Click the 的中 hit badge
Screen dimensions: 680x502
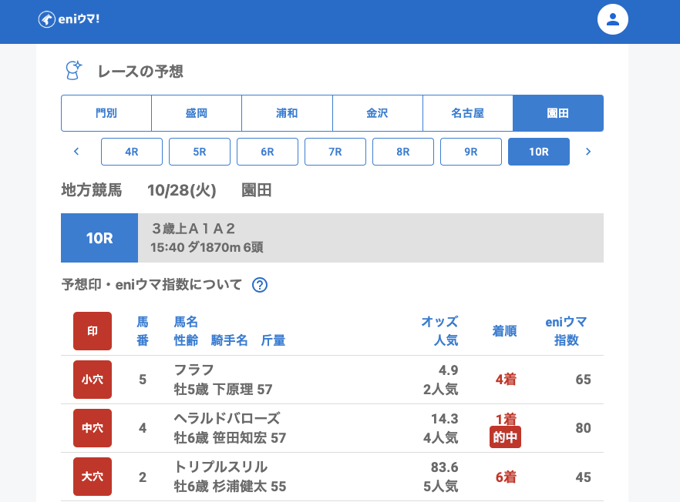(506, 437)
